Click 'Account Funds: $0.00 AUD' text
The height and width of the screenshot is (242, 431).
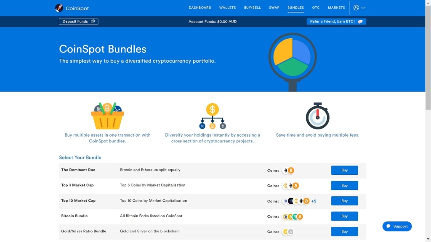[x=213, y=21]
